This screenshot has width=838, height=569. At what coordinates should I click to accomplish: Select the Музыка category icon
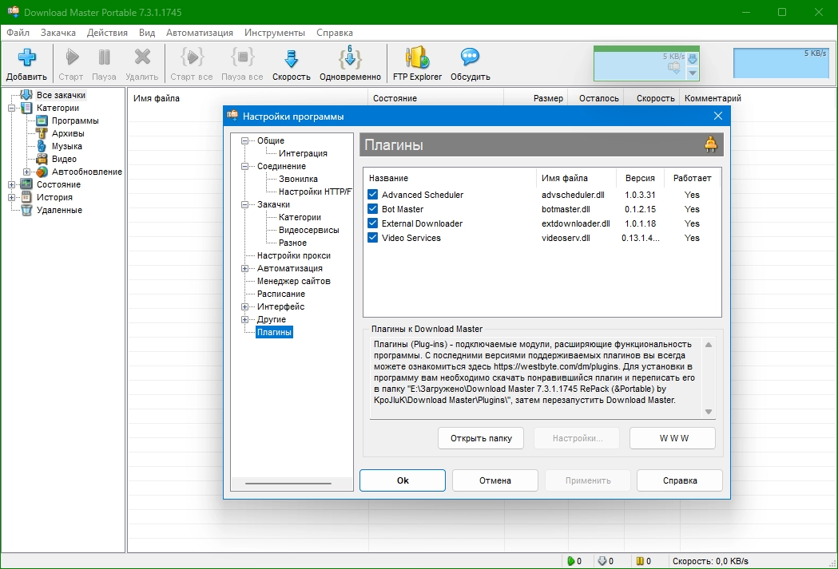pos(42,146)
